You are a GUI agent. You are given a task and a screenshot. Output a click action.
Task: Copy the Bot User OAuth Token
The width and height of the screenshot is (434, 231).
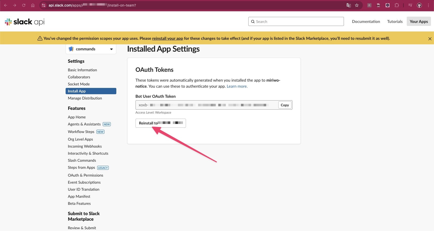[x=285, y=105]
